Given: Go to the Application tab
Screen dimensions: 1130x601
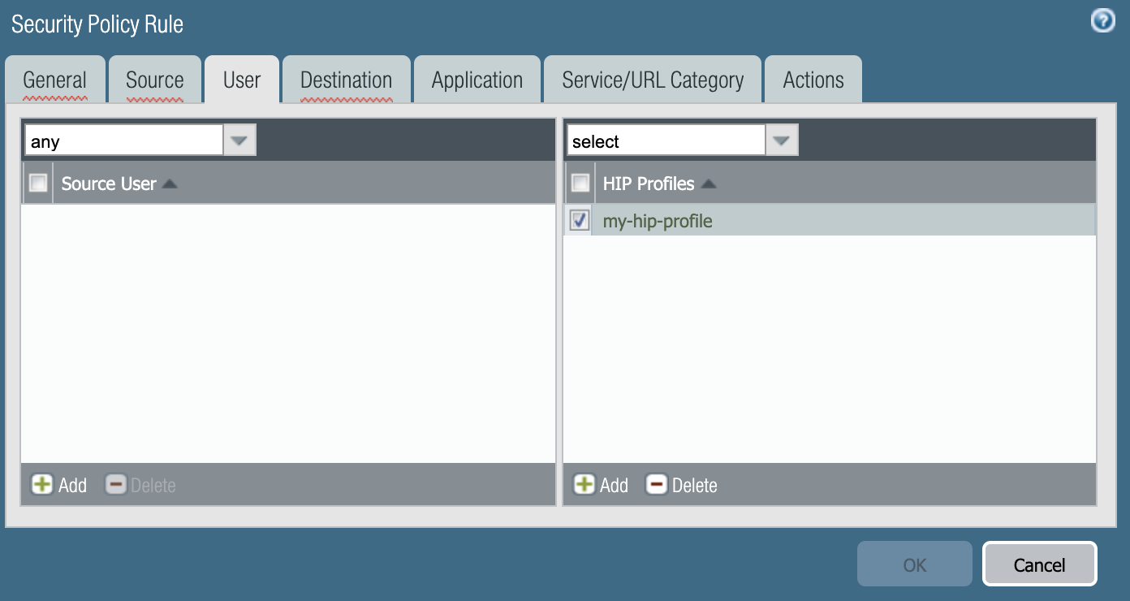Looking at the screenshot, I should pyautogui.click(x=477, y=80).
